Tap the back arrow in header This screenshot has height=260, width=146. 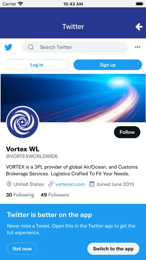click(139, 27)
